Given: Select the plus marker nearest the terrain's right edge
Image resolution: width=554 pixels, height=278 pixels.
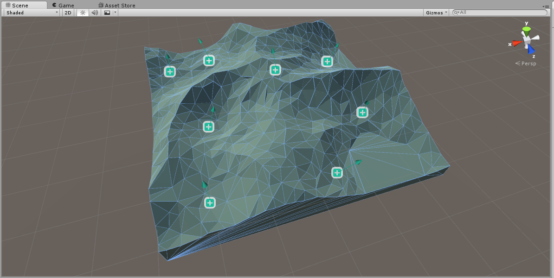Looking at the screenshot, I should (x=362, y=112).
